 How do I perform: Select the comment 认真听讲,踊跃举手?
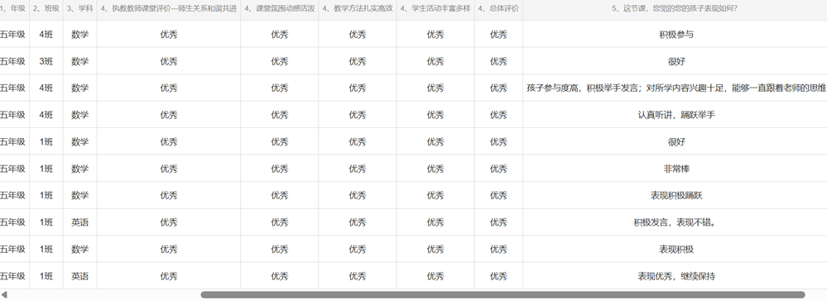(x=676, y=115)
